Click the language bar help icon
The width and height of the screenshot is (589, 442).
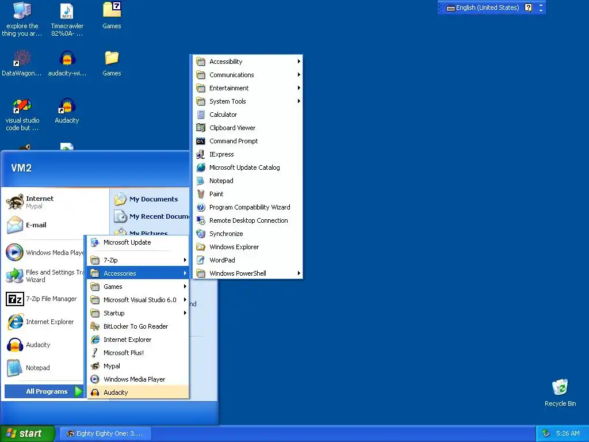[x=528, y=7]
